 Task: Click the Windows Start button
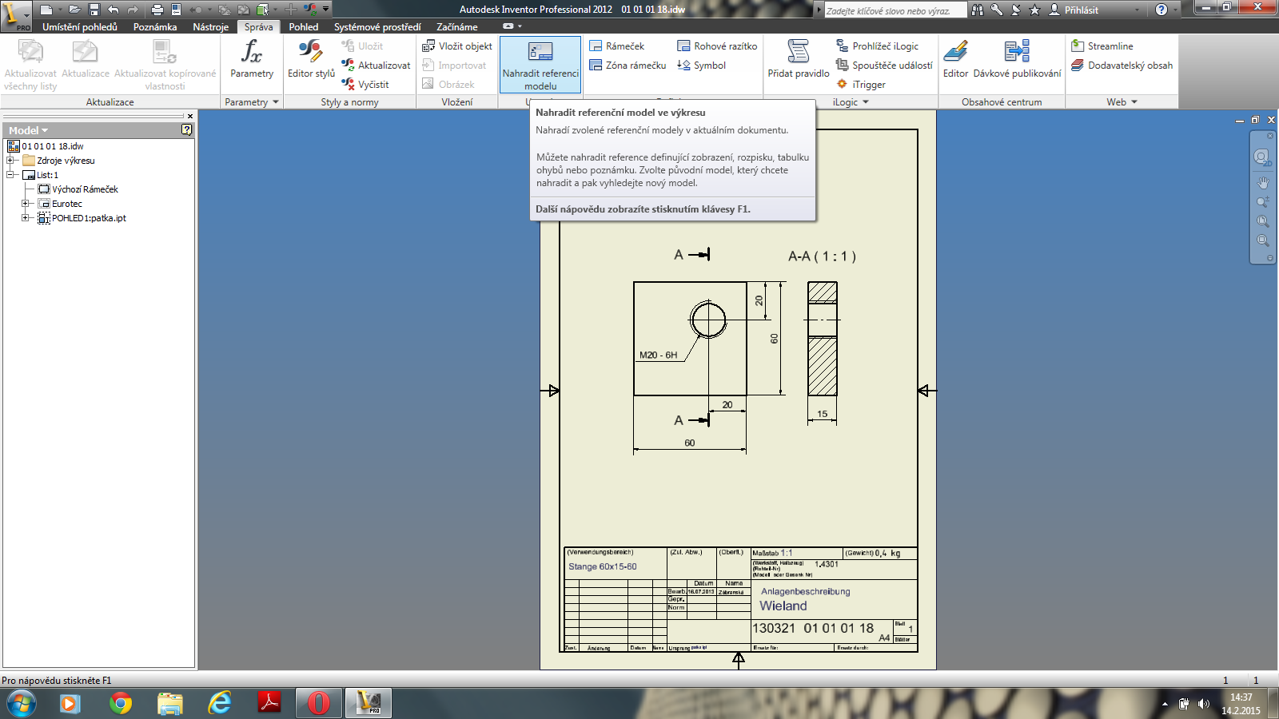(21, 703)
